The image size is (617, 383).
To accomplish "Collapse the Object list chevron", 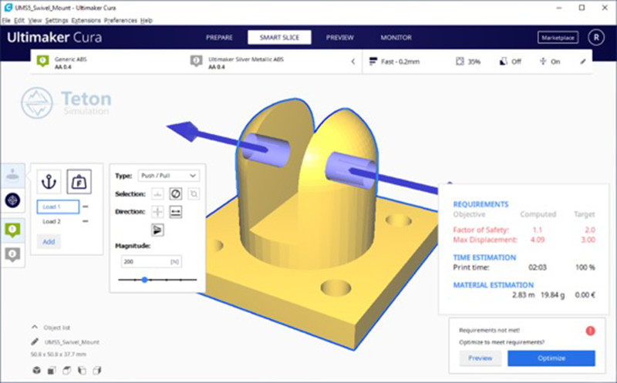I will click(35, 327).
